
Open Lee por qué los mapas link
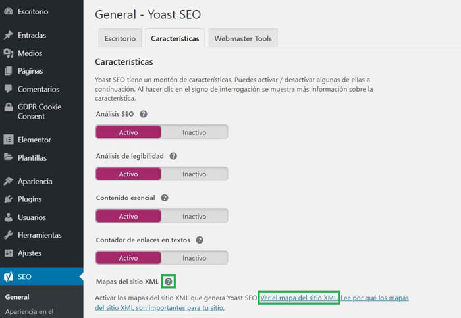[x=375, y=298]
